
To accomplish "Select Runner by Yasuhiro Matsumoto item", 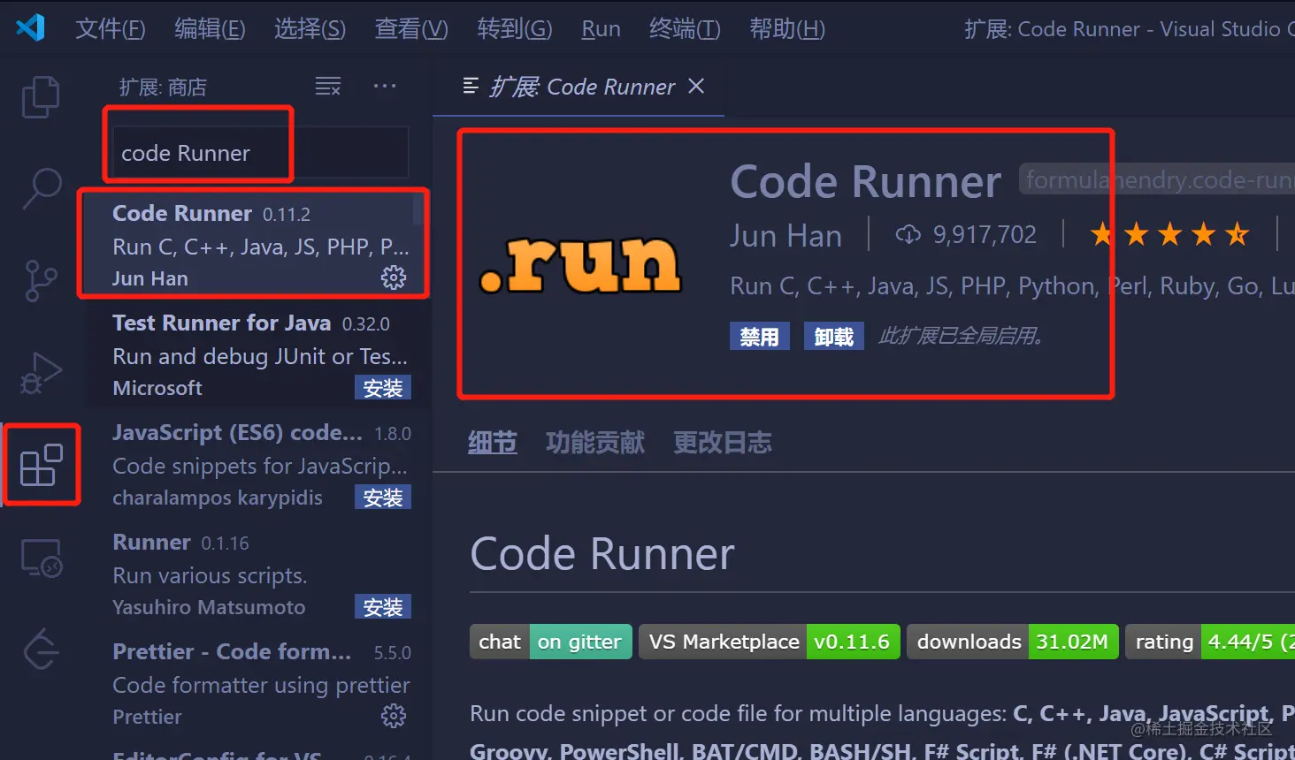I will pyautogui.click(x=257, y=574).
